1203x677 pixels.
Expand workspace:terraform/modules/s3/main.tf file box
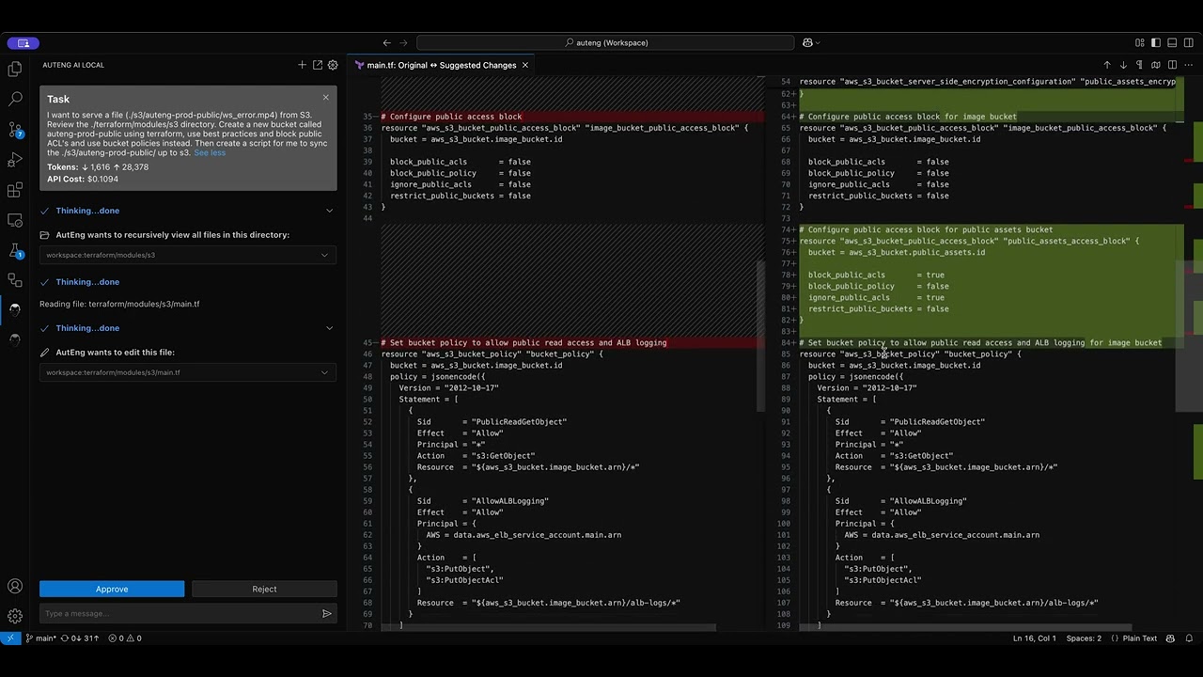tap(188, 372)
